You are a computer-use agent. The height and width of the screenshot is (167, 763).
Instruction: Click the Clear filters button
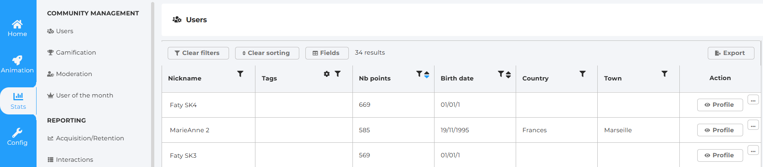(198, 53)
